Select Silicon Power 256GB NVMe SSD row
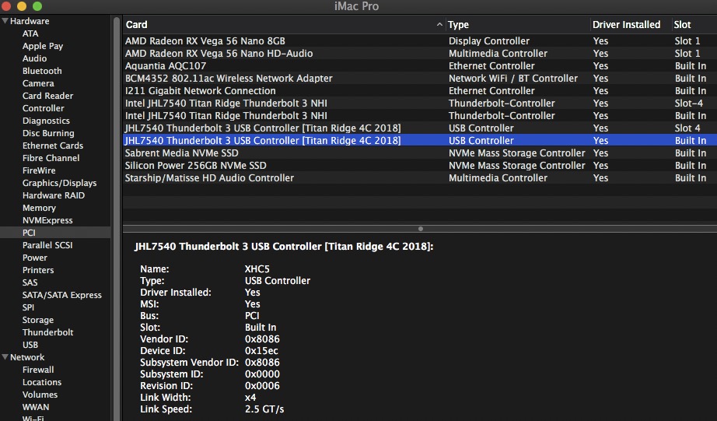The height and width of the screenshot is (421, 717). (x=420, y=165)
